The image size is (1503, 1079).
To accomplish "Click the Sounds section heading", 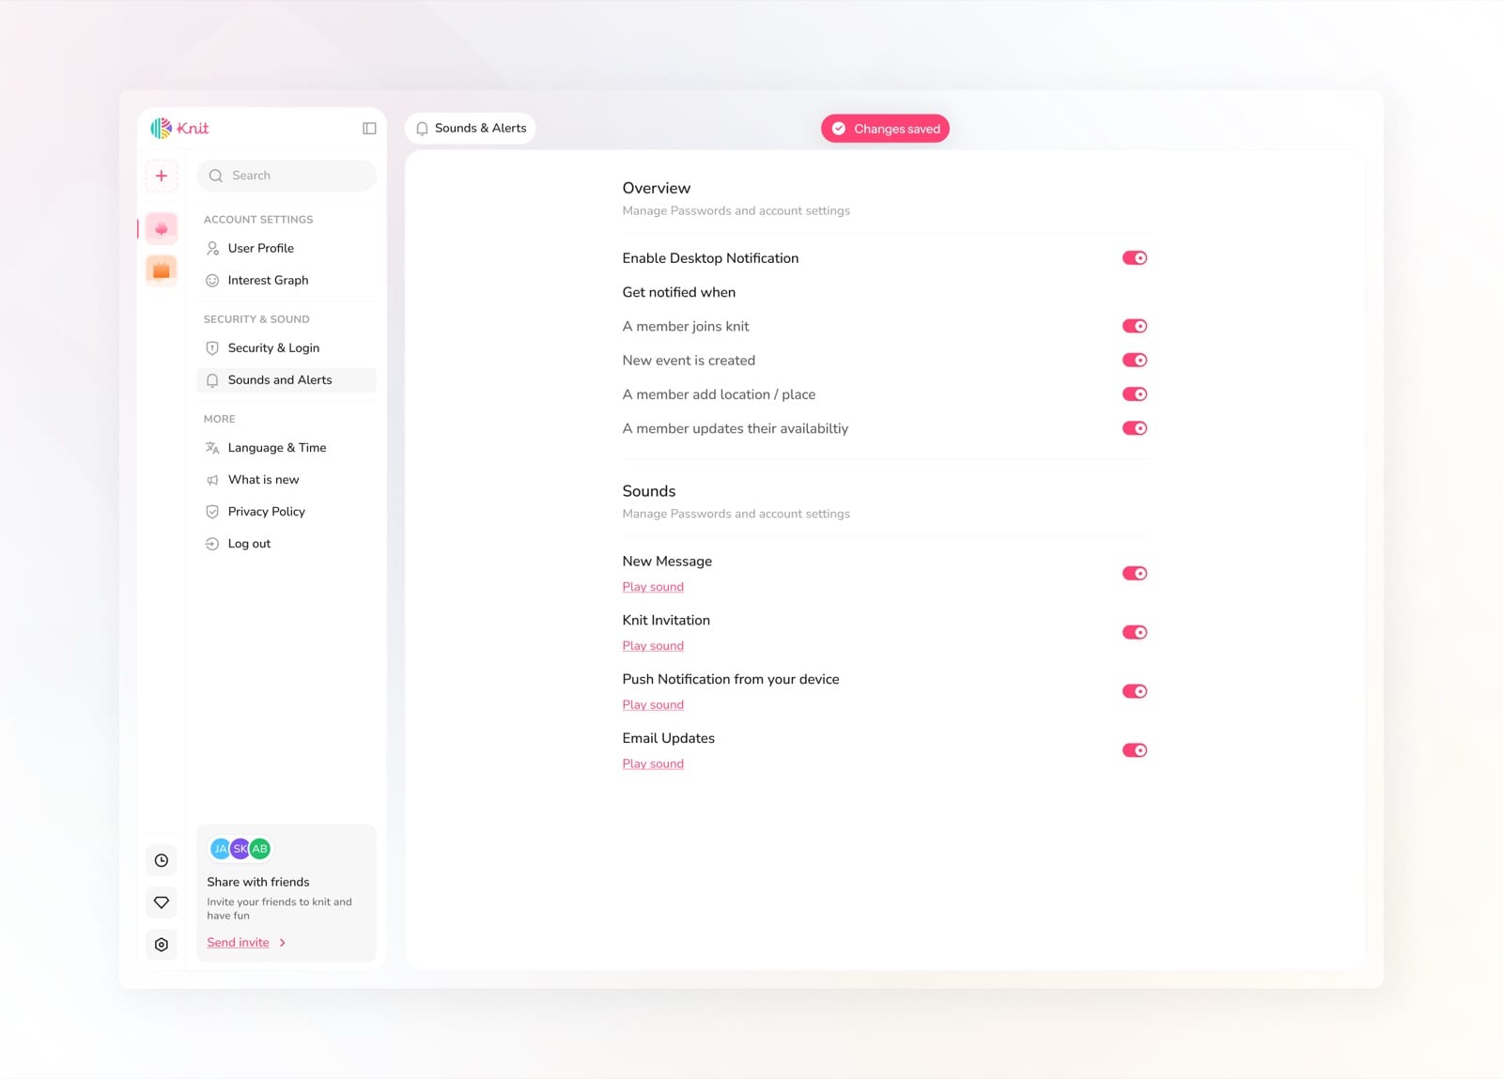I will coord(649,491).
